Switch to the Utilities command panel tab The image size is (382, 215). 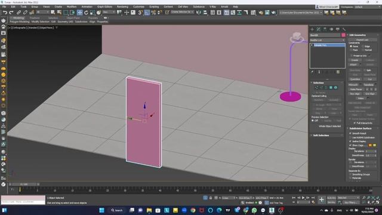pos(344,29)
